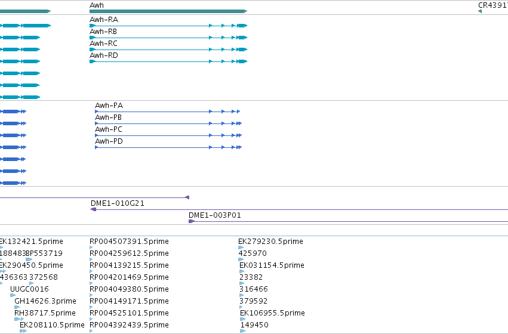Select the RP004049380.5prime label
The width and height of the screenshot is (508, 334).
pos(130,289)
